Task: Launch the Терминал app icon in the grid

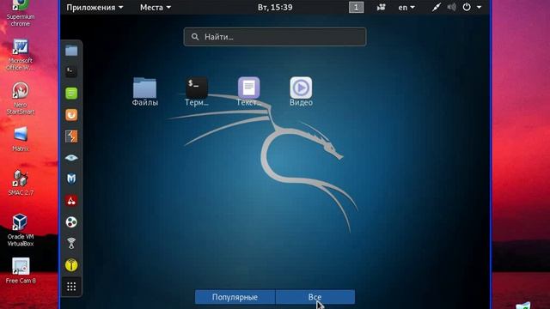Action: (x=197, y=92)
